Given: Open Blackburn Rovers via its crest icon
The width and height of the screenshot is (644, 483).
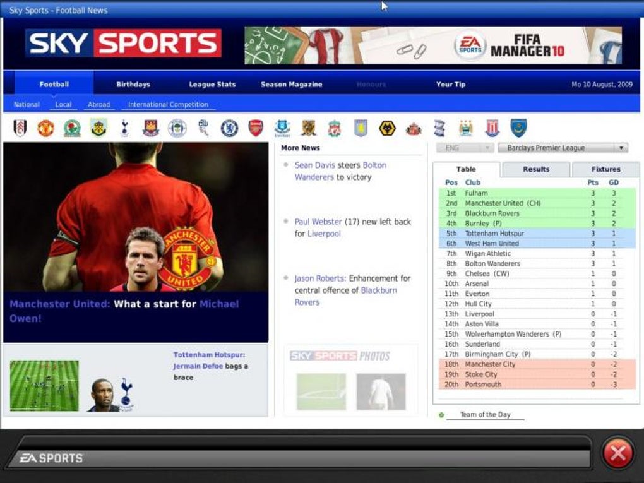Looking at the screenshot, I should [x=72, y=128].
